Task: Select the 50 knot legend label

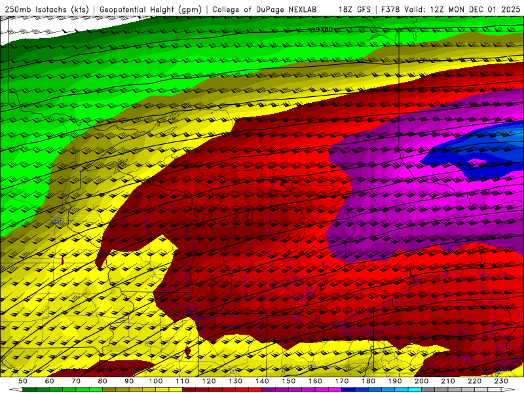Action: (x=23, y=381)
